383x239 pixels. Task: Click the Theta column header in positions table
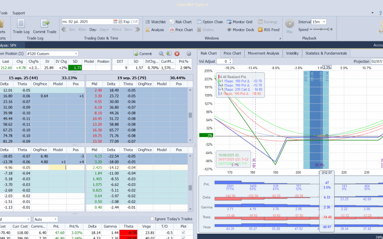(128, 226)
